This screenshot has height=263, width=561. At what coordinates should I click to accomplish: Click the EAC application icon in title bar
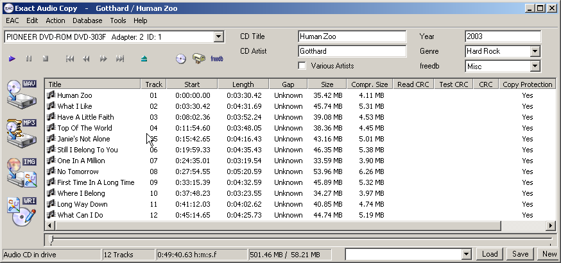[x=8, y=8]
